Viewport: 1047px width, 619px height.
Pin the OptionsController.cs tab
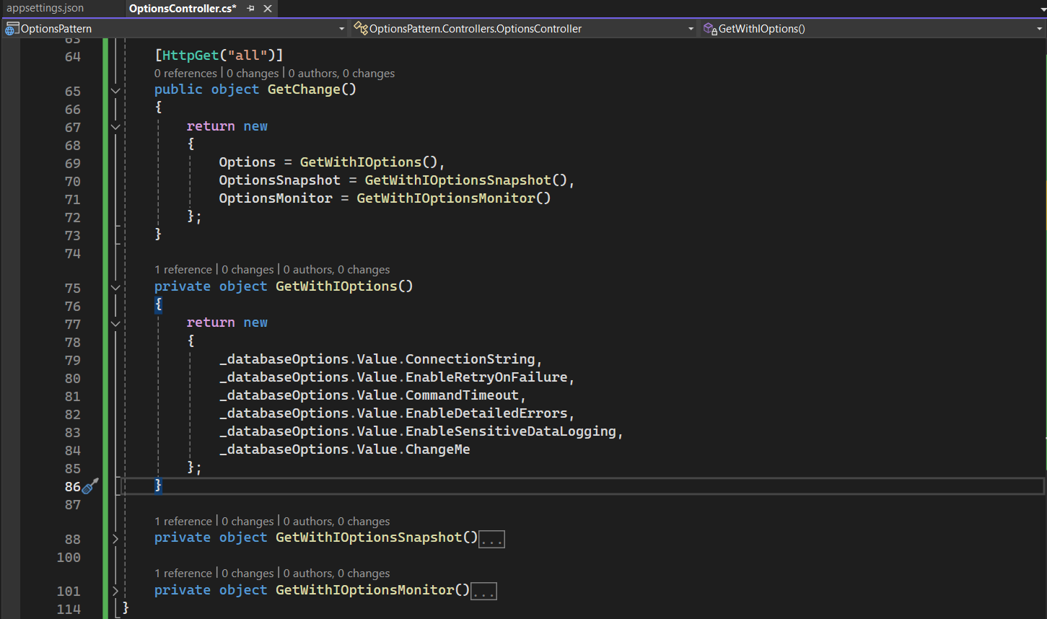click(x=250, y=9)
